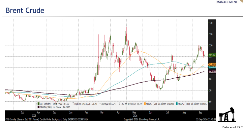
Task: Click the Jun month label
Action: pyautogui.click(x=150, y=113)
